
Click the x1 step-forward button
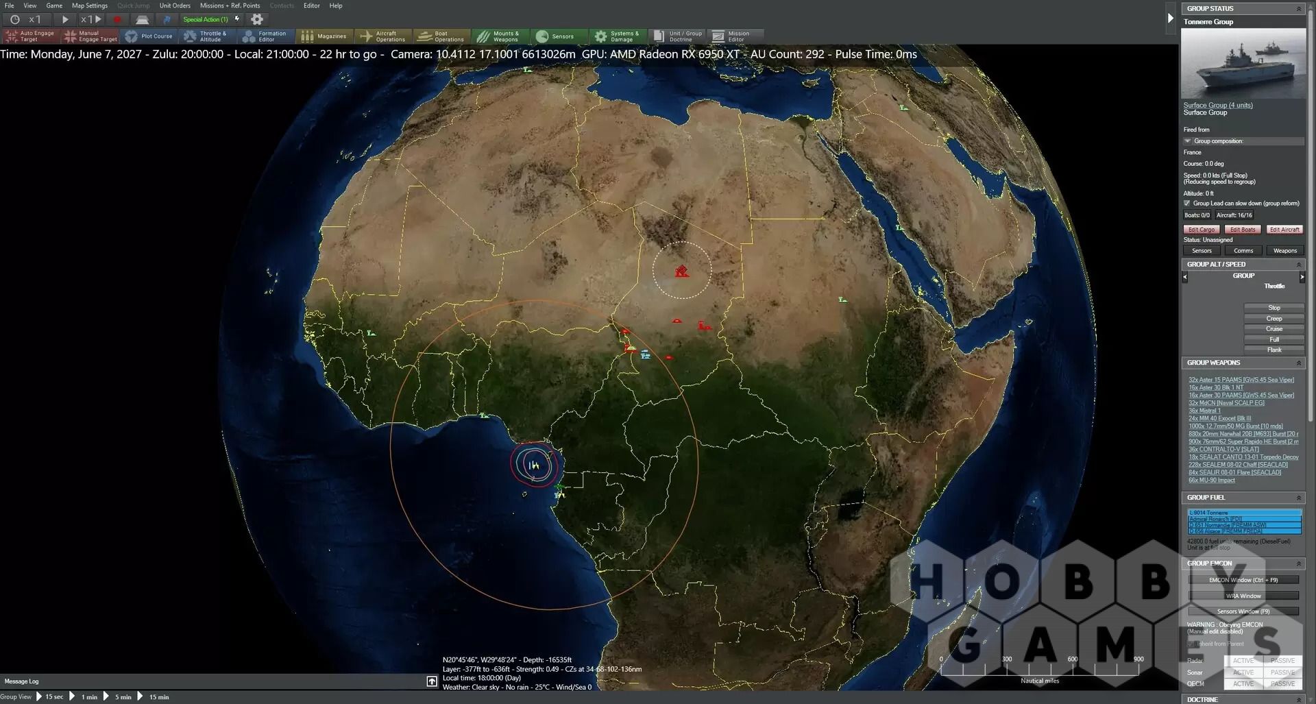tap(92, 19)
